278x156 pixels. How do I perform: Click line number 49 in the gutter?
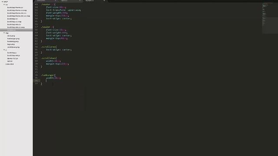click(x=36, y=4)
